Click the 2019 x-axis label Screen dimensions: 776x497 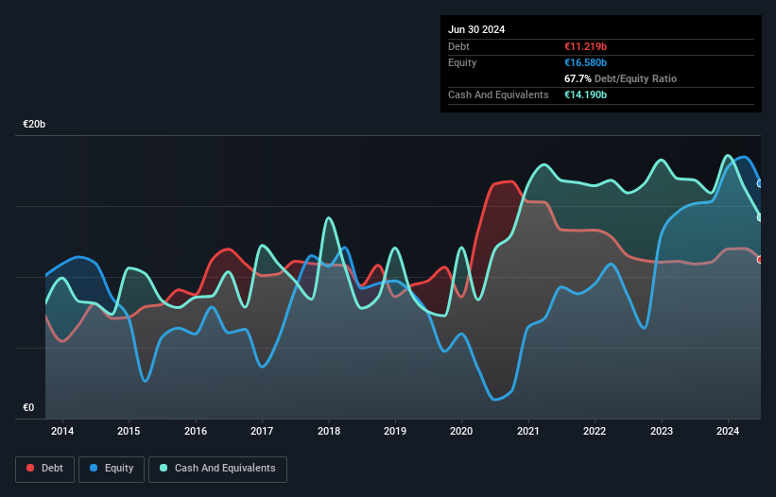click(395, 431)
